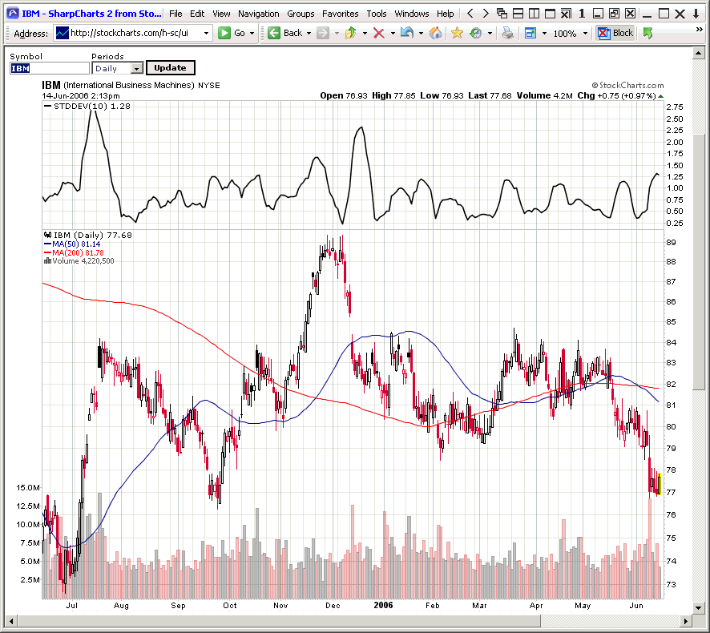Click the Print icon in toolbar
The image size is (710, 633).
tap(507, 33)
